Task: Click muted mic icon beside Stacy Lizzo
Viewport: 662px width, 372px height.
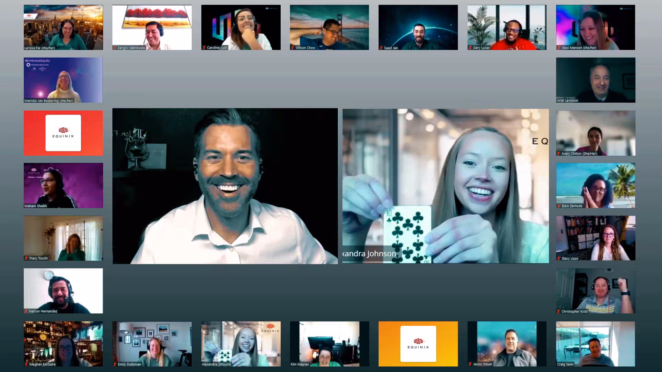Action: point(559,258)
